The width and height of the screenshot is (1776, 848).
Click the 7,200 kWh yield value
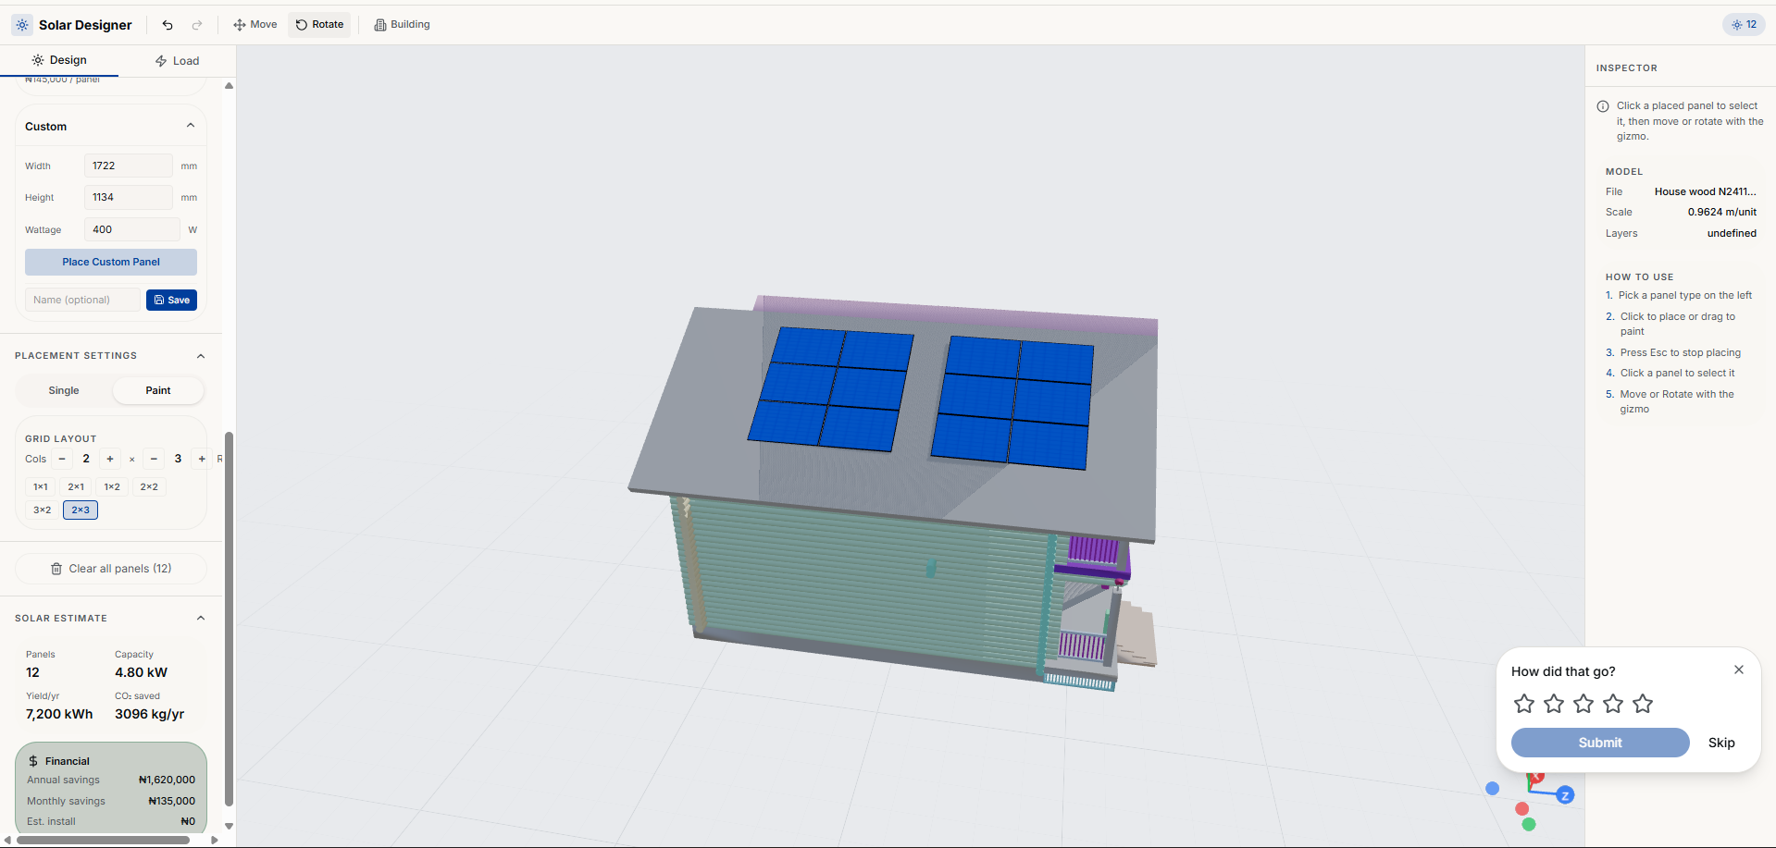(59, 714)
